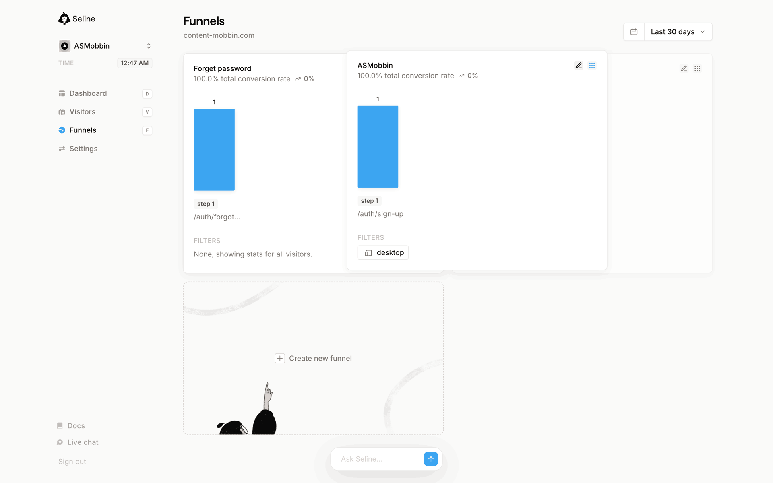Click Sign out
This screenshot has width=773, height=483.
tap(72, 462)
